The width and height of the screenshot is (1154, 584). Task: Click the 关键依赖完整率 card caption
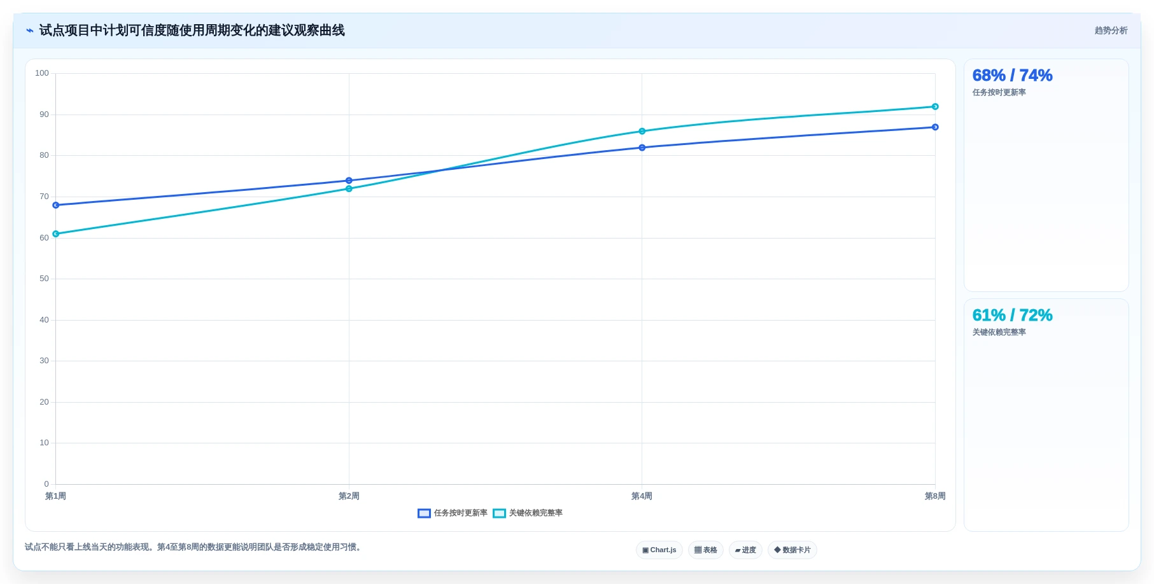pyautogui.click(x=999, y=333)
